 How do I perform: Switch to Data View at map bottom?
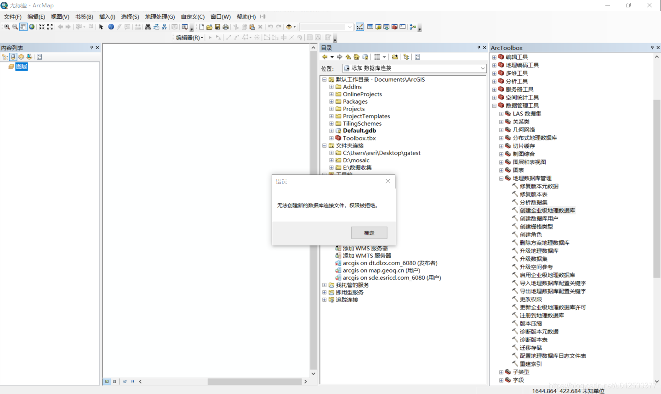click(x=107, y=381)
